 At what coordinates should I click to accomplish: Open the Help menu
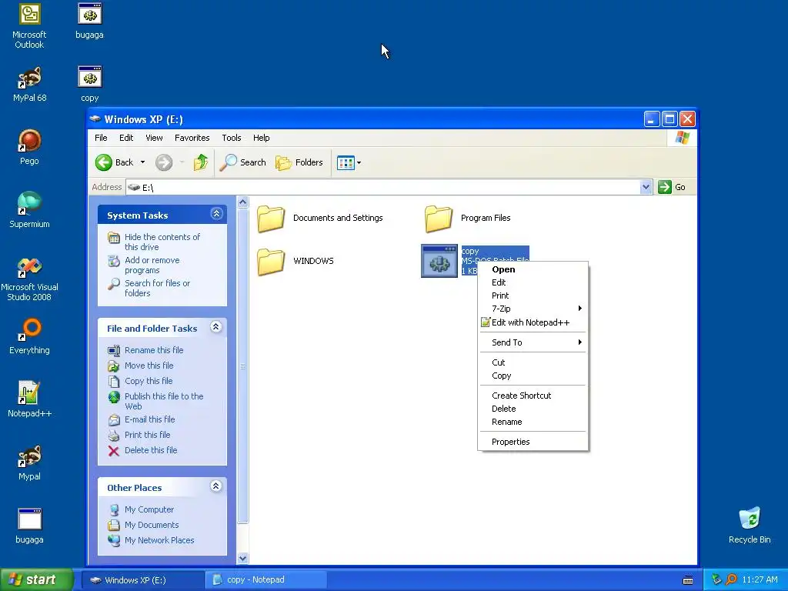pos(261,138)
